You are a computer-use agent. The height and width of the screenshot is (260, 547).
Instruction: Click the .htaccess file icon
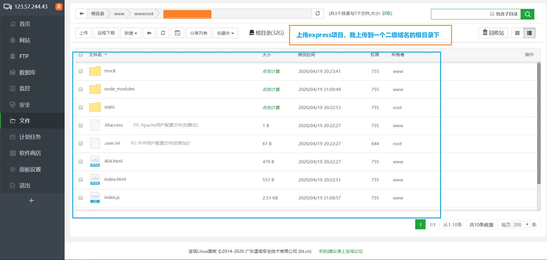coord(95,125)
